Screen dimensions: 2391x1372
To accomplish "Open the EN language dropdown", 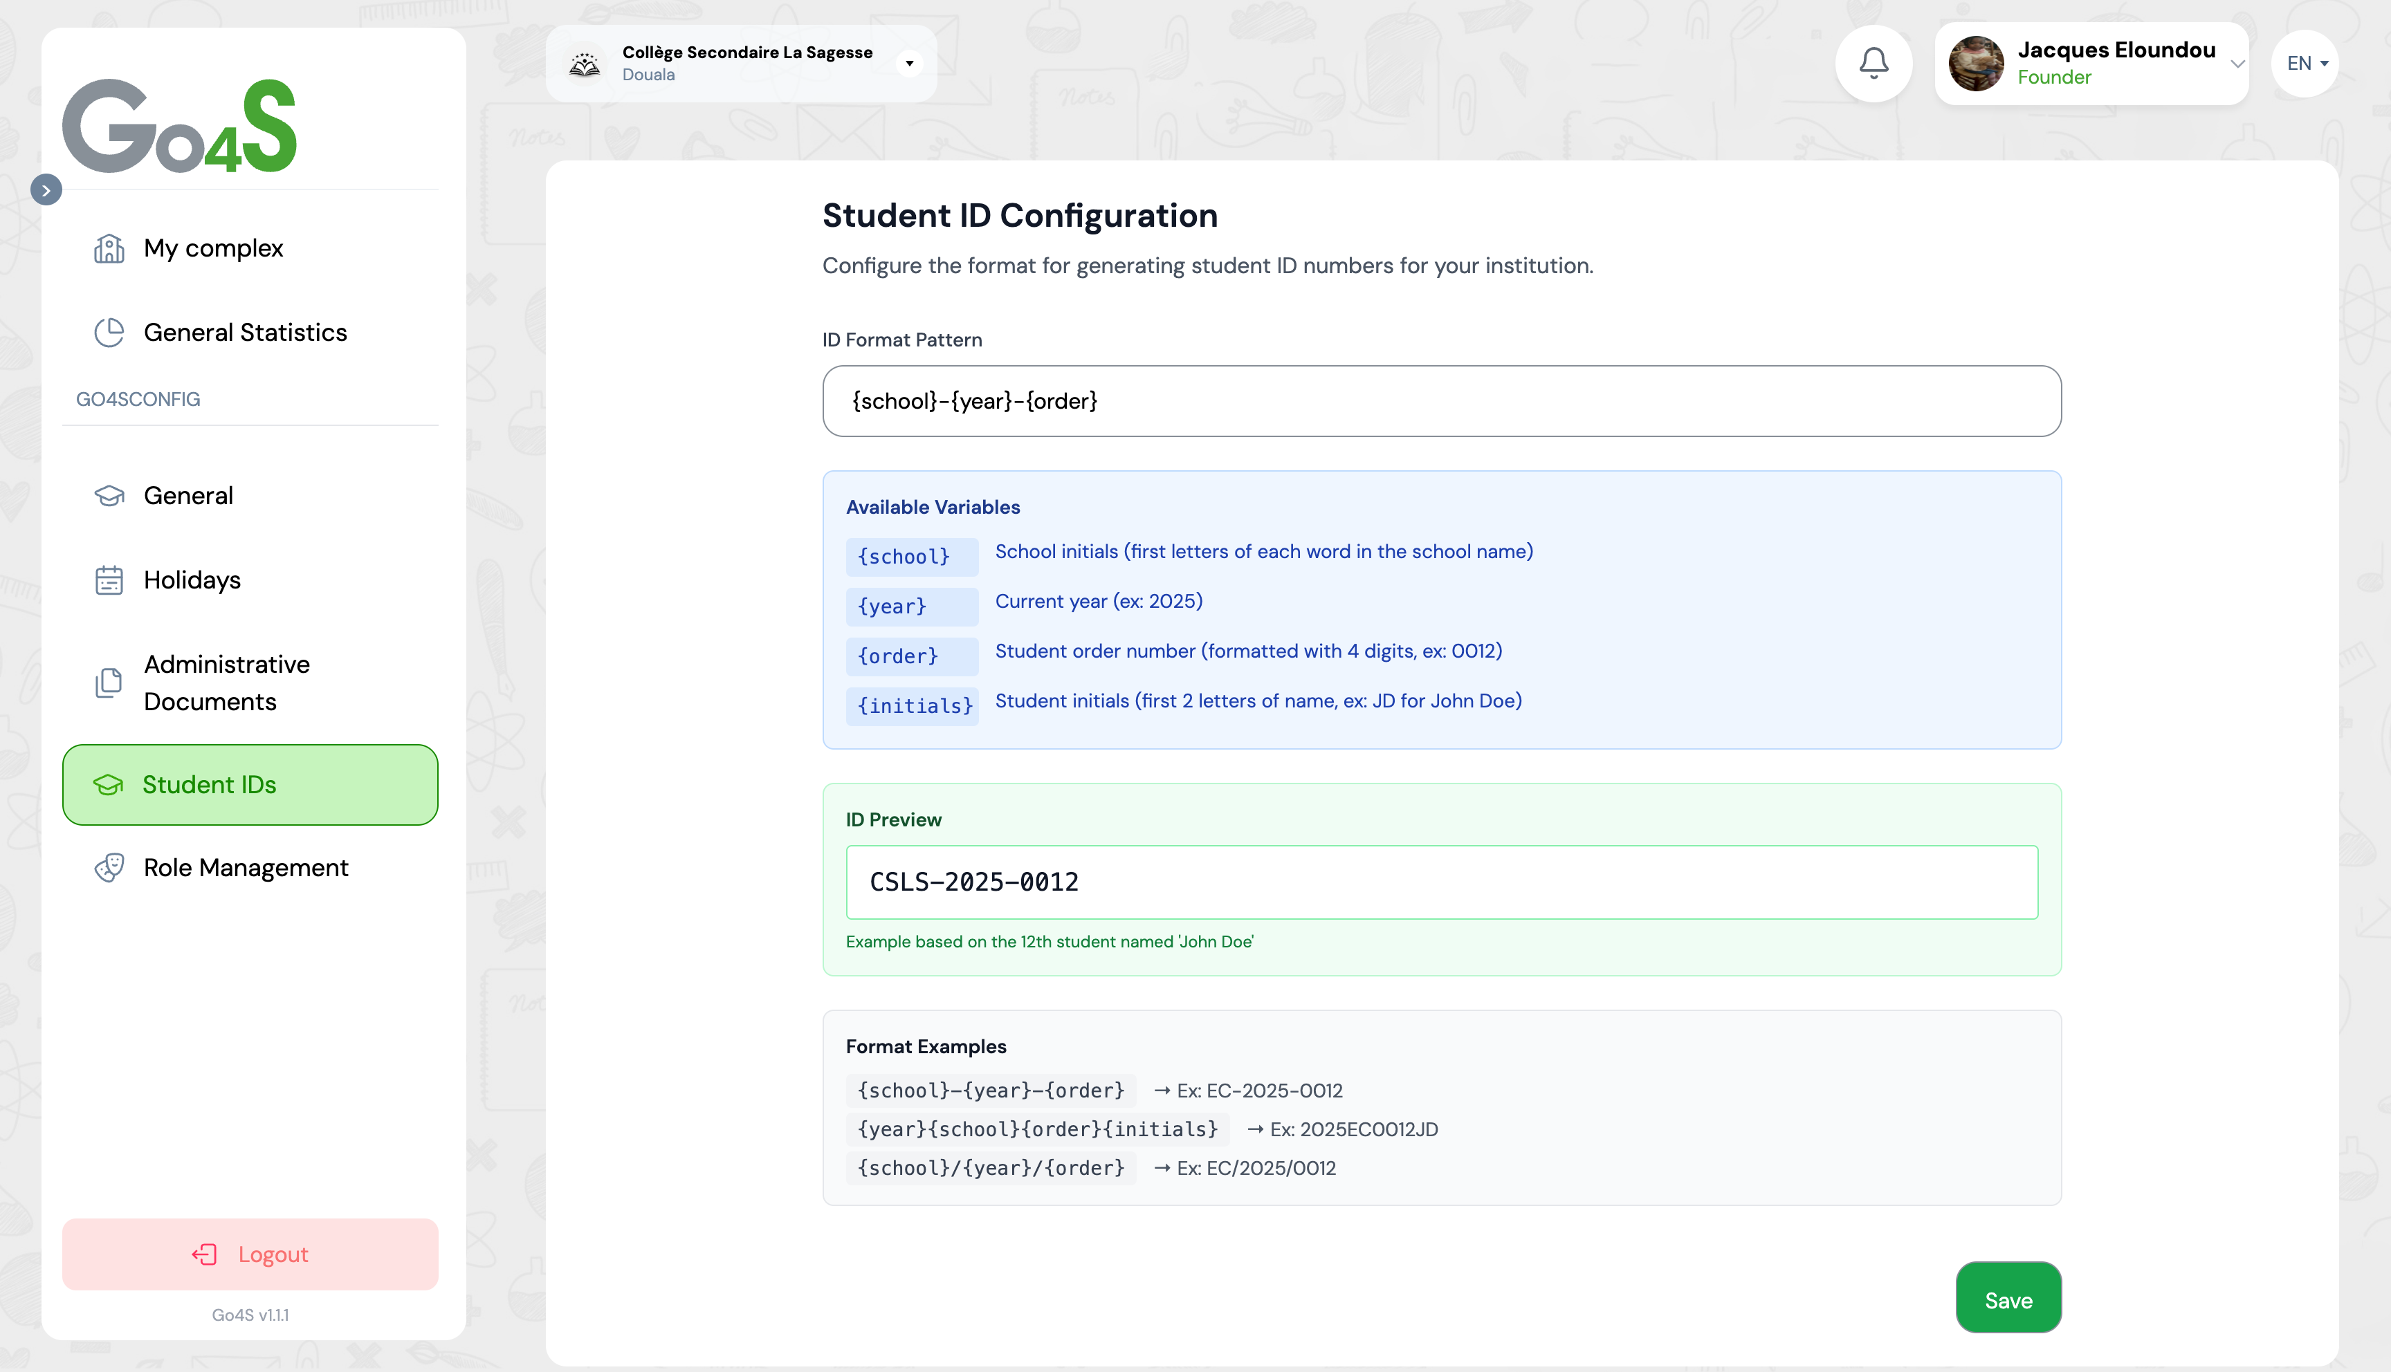I will tap(2305, 63).
